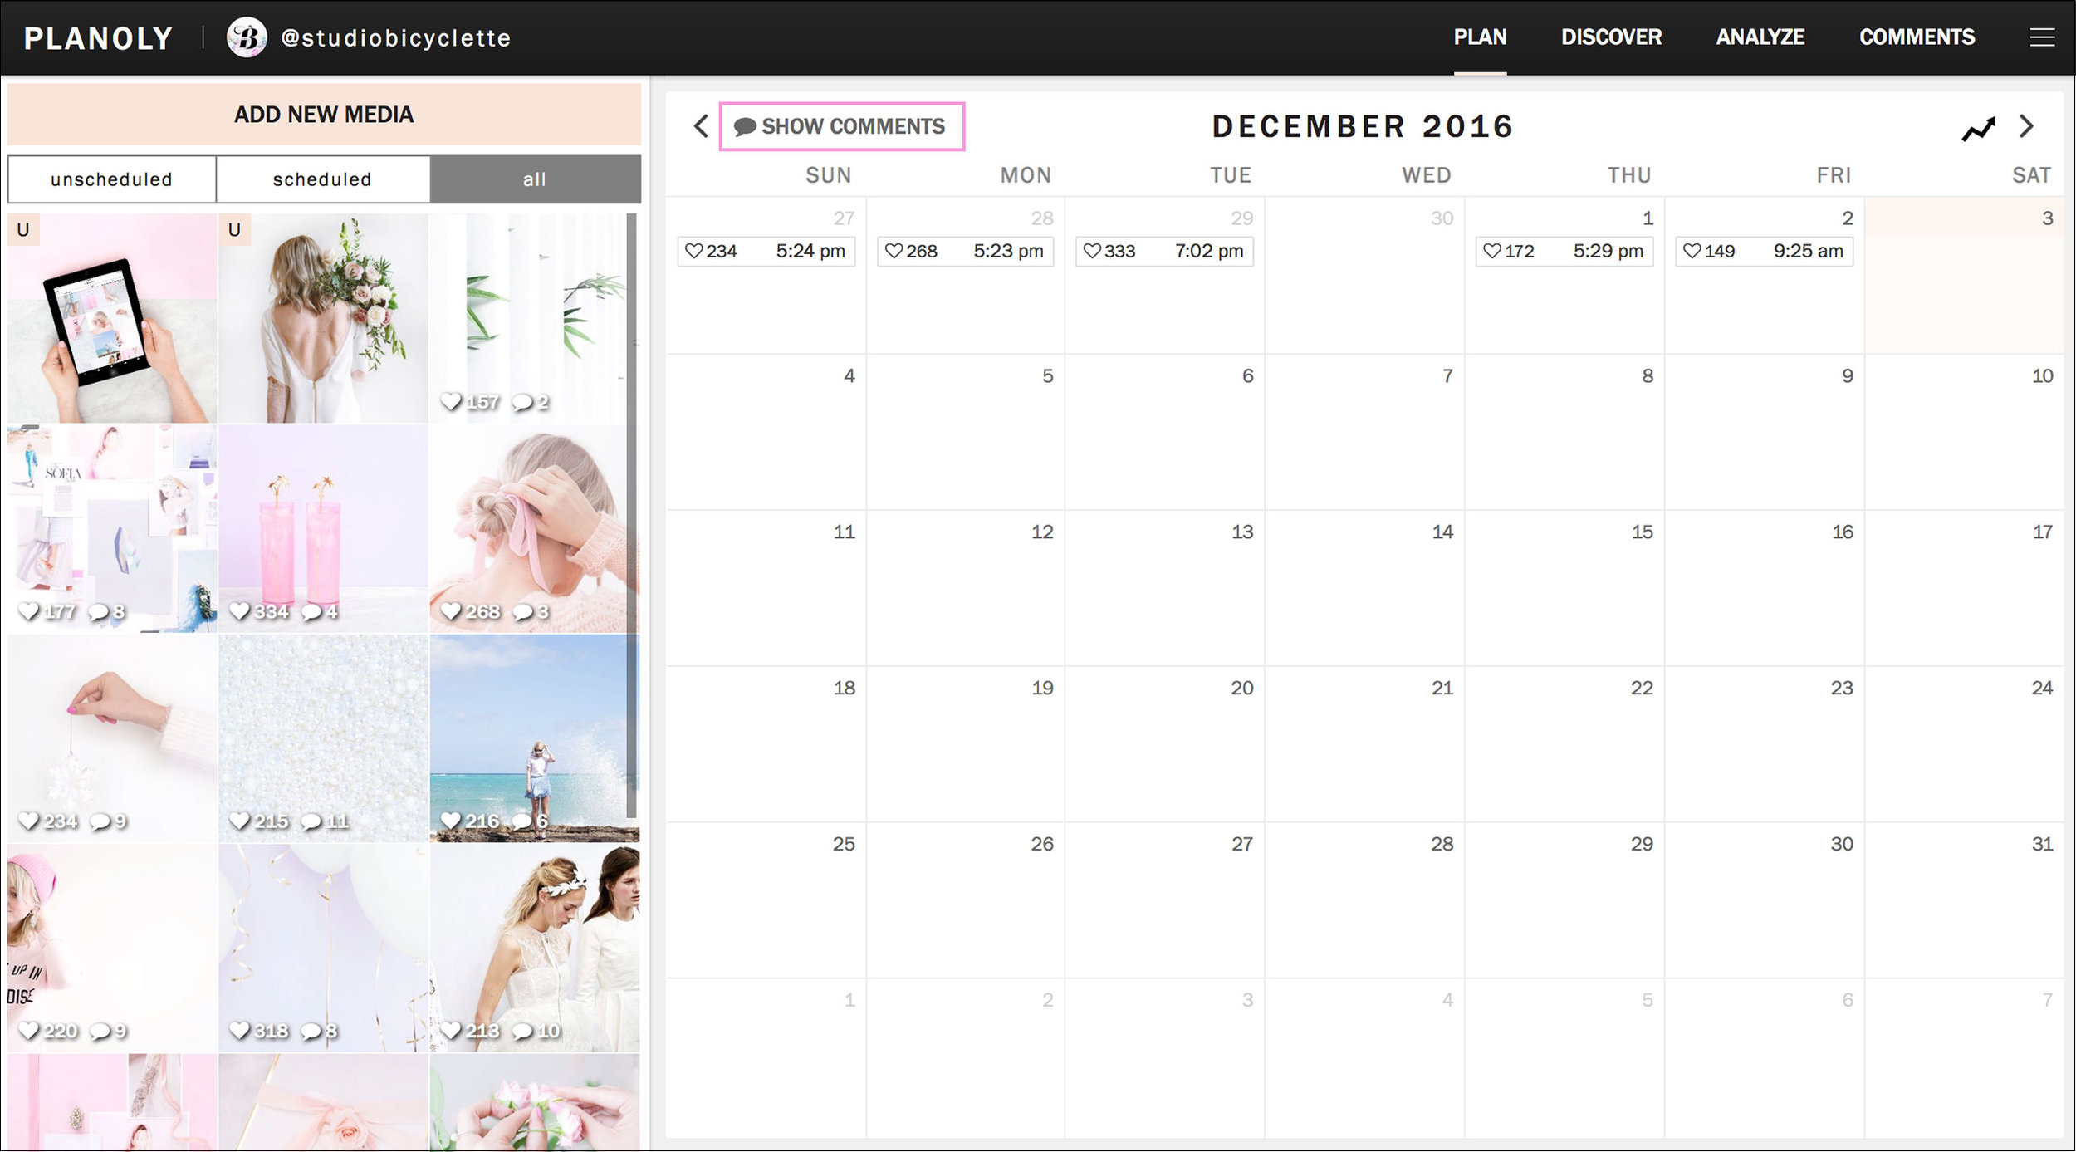This screenshot has height=1152, width=2076.
Task: Filter media by scheduled
Action: (322, 179)
